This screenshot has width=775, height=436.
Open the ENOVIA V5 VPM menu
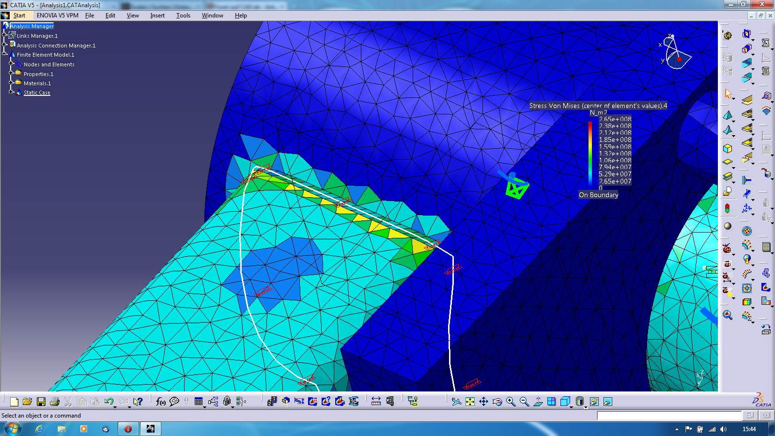pos(58,16)
